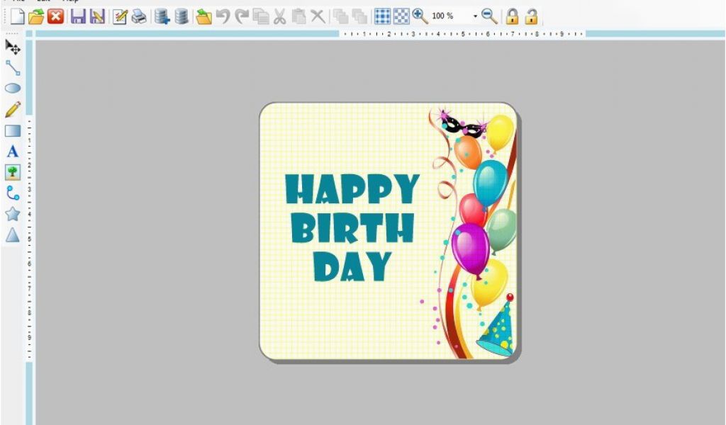
Task: Lock the selected object with the closed padlock
Action: (512, 17)
